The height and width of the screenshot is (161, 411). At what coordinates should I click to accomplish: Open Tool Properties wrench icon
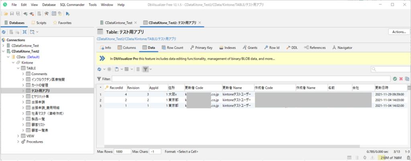(47, 14)
